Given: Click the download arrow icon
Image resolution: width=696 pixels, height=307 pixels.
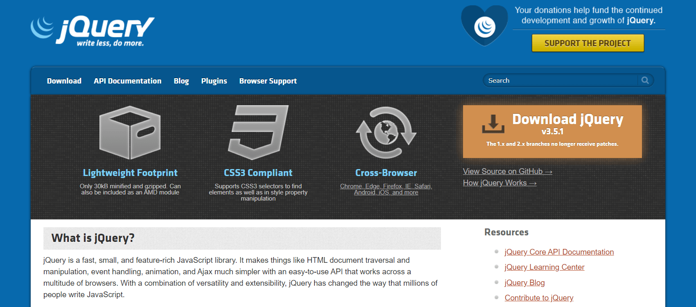Looking at the screenshot, I should [493, 124].
